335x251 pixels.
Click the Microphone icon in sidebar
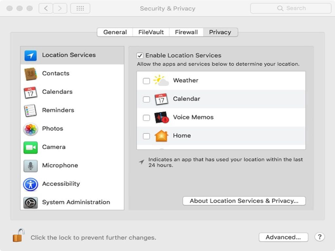(30, 166)
